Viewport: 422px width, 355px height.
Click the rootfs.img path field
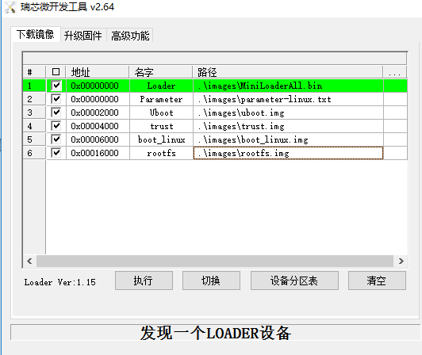pyautogui.click(x=288, y=153)
